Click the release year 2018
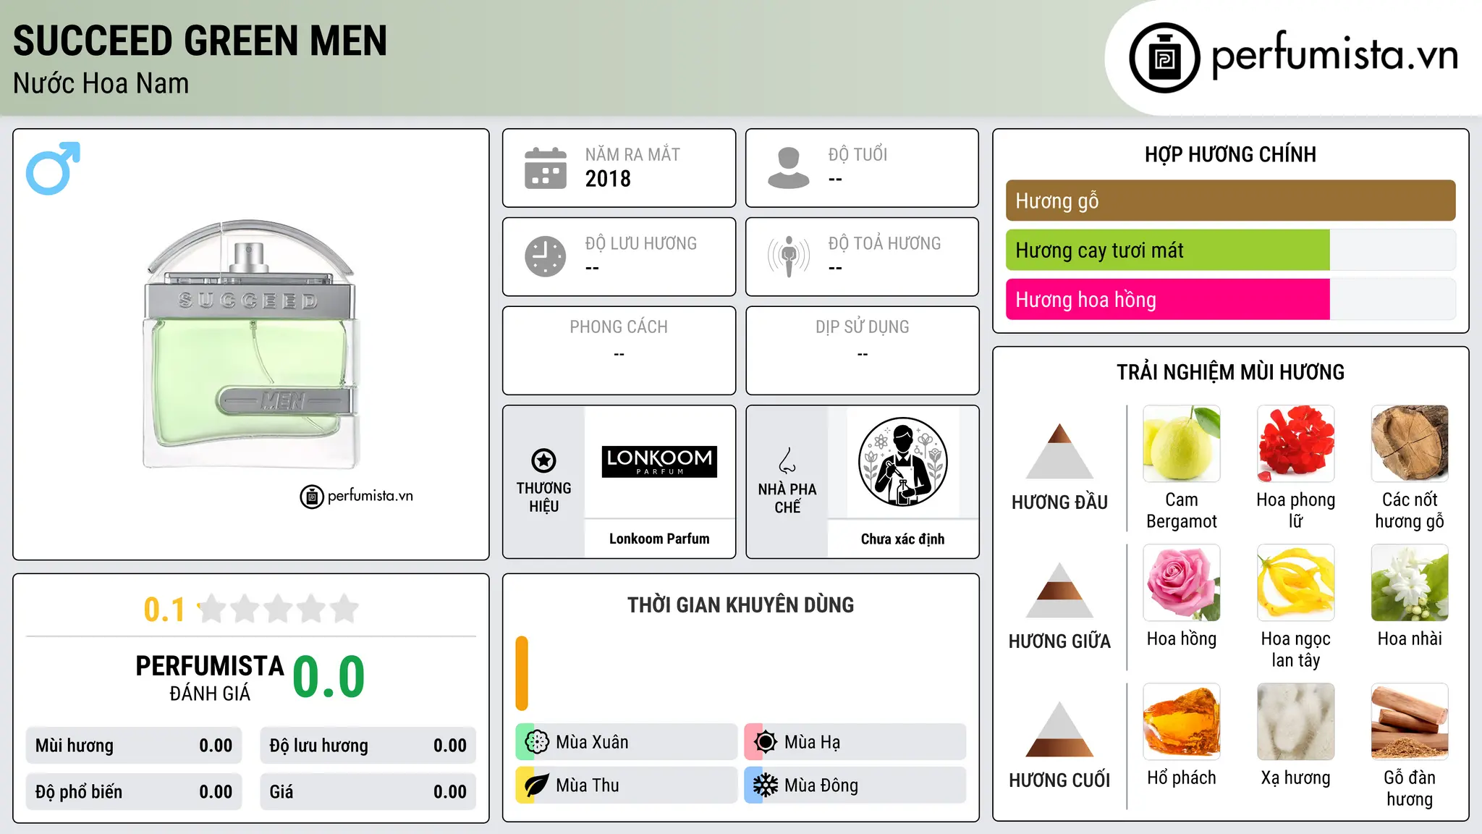Screen dimensions: 1482x834 pyautogui.click(x=608, y=179)
